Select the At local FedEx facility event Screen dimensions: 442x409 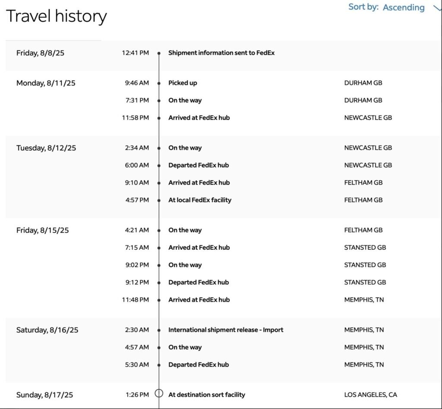[199, 200]
